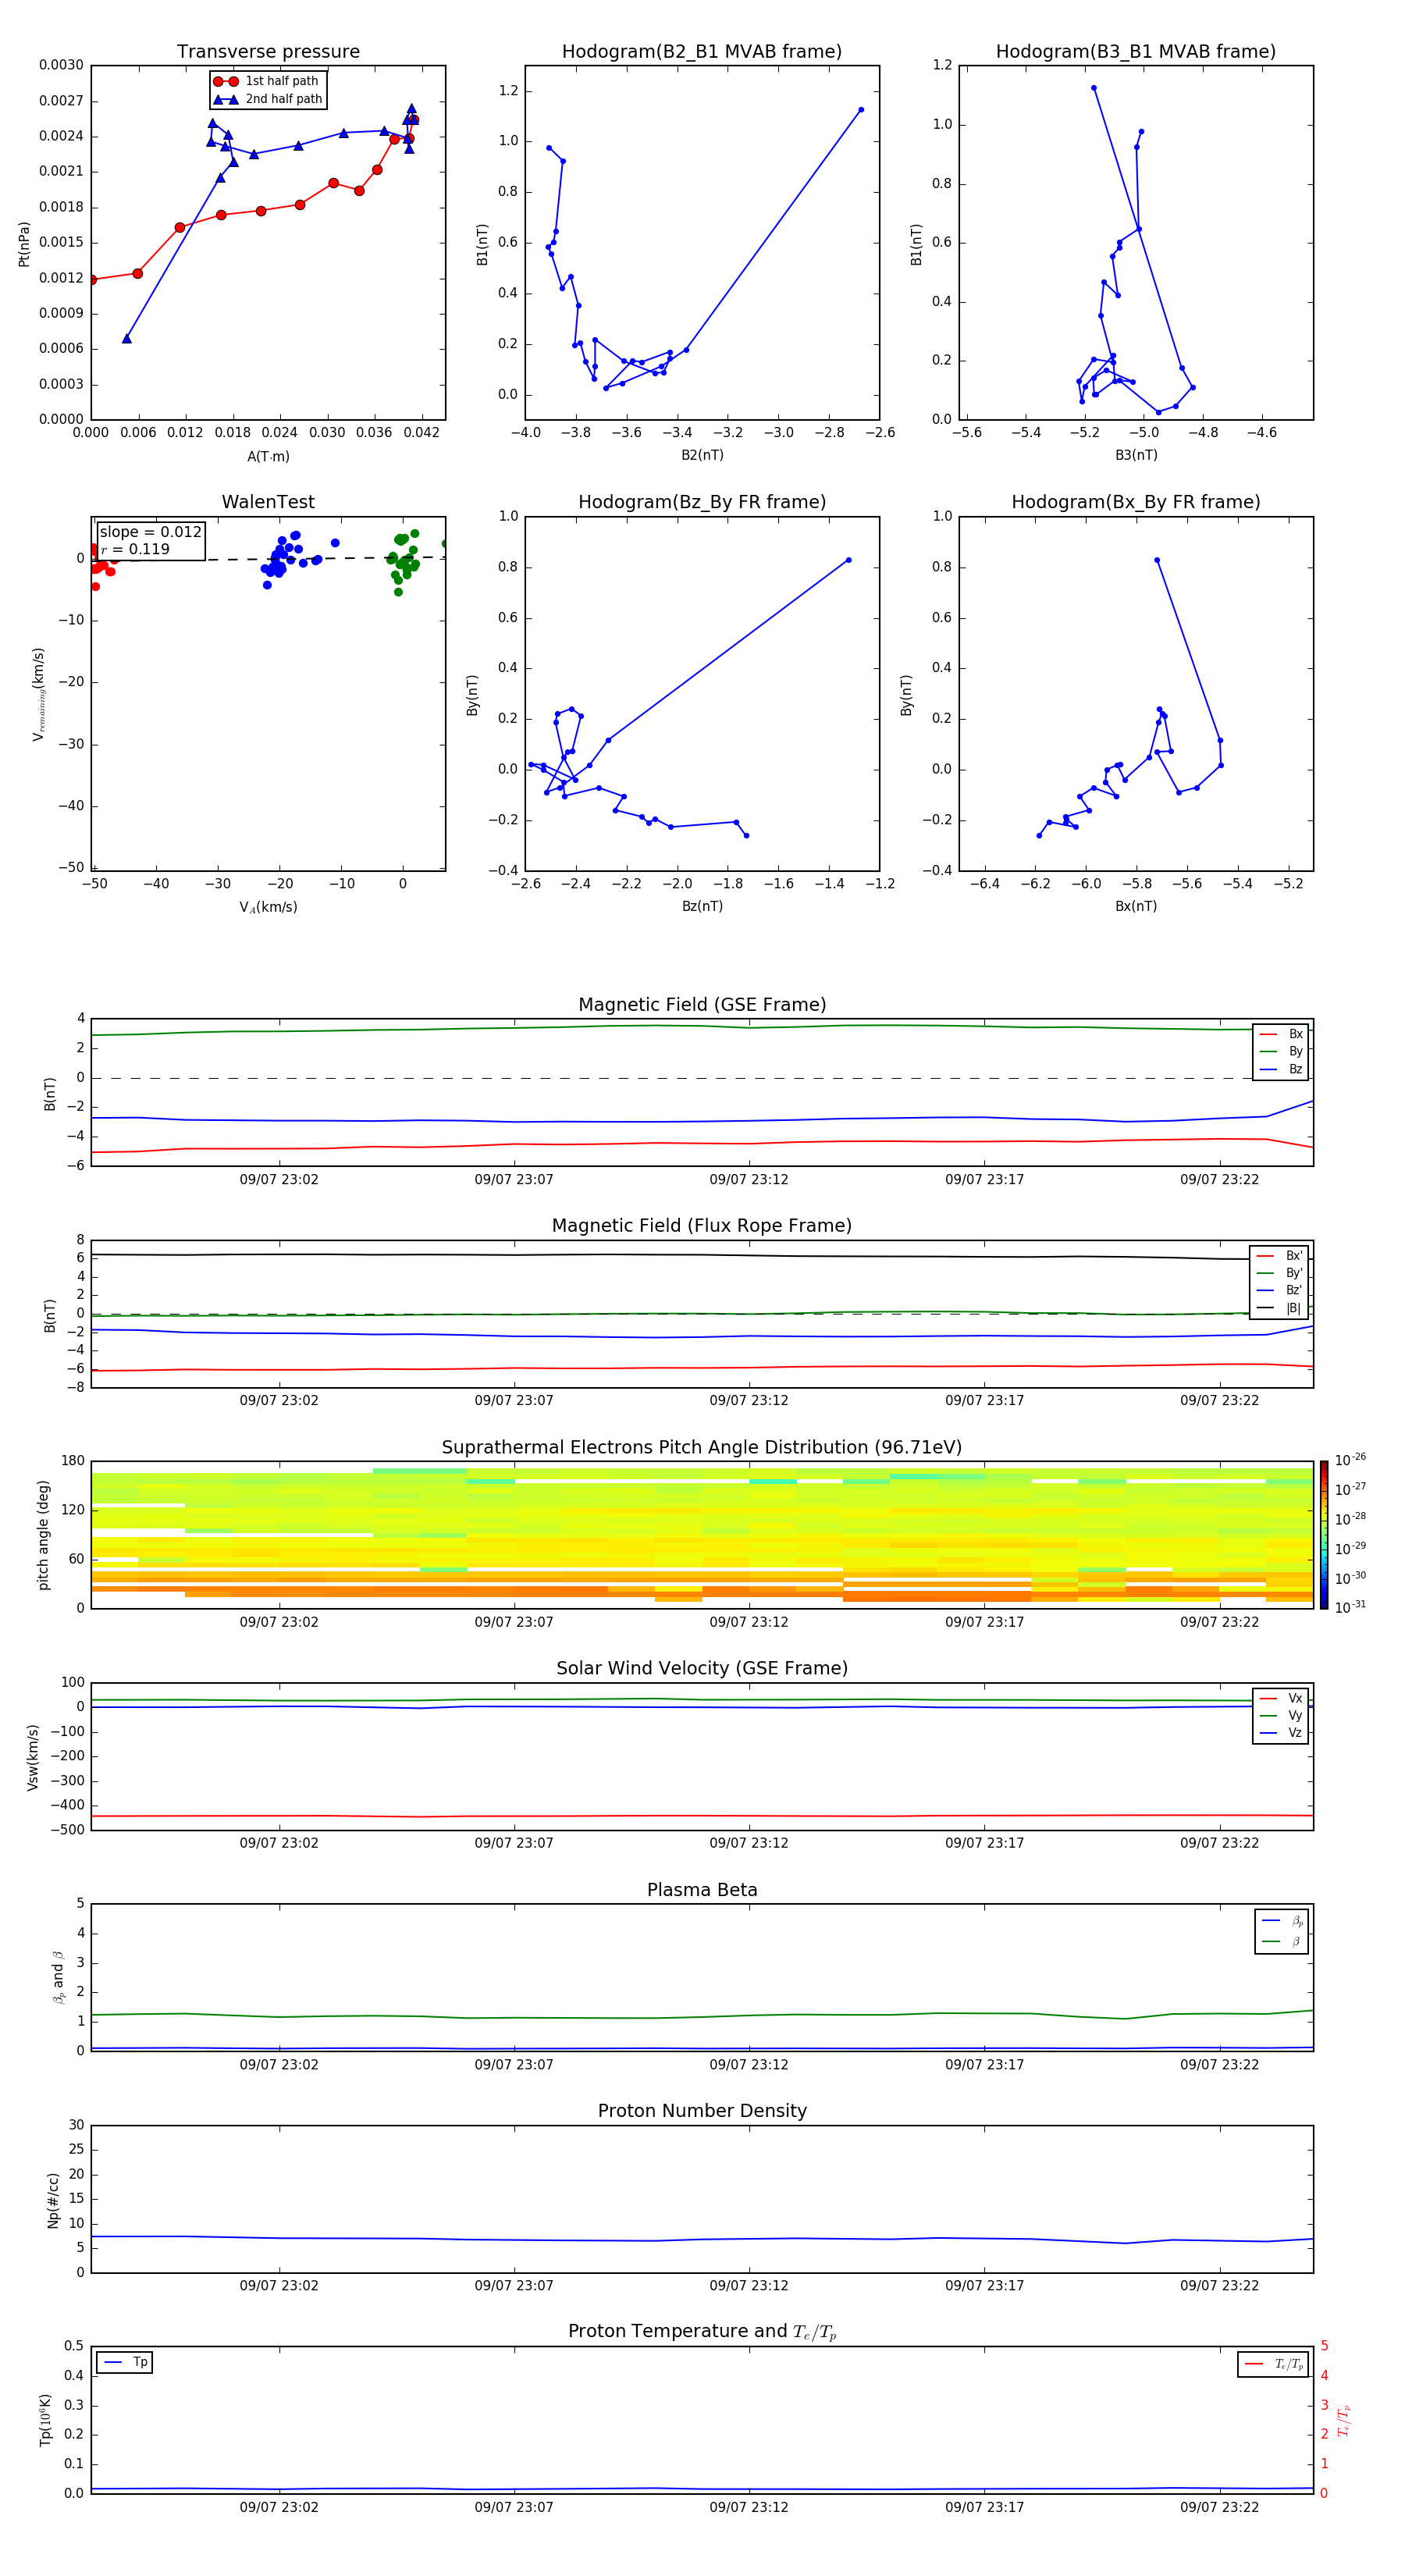Click the 'Magnetic Field (Flux Rope Frame)' title
Screen dimensions: 1405x2576
702,1226
